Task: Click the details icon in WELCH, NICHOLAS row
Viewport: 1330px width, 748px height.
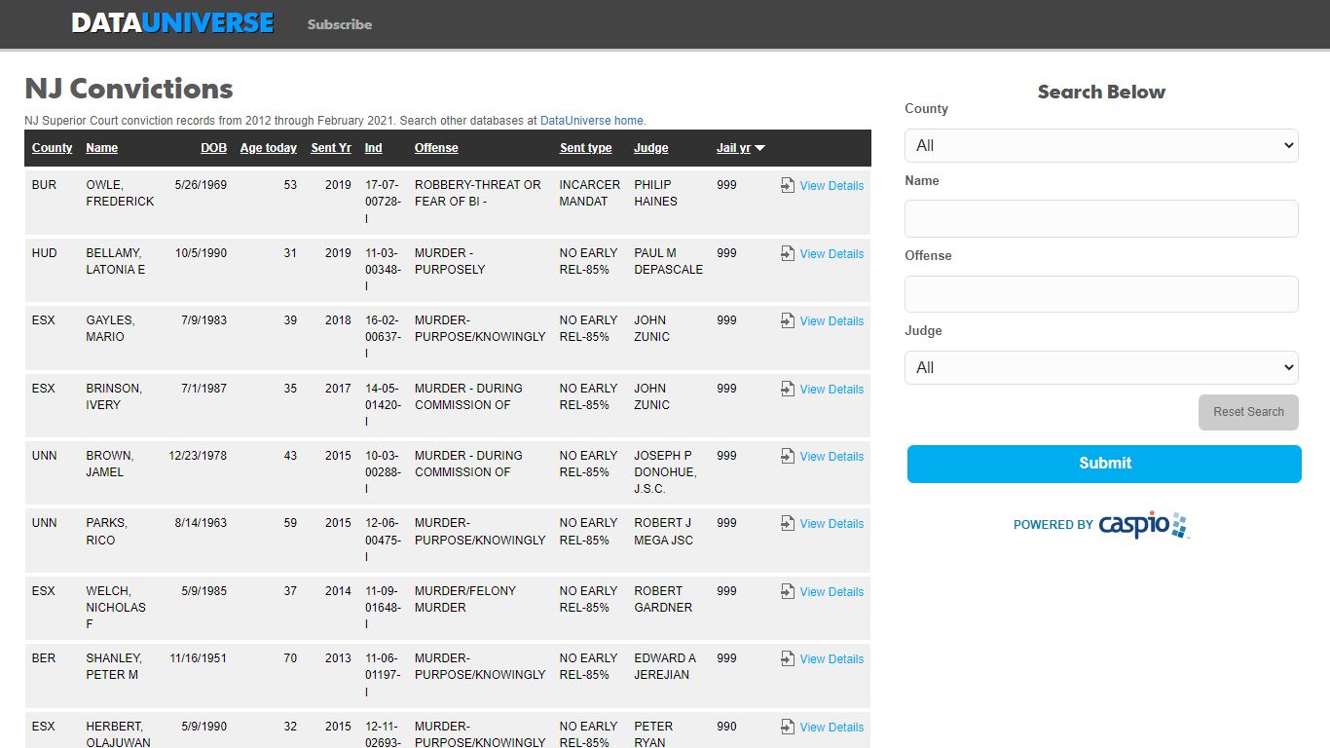Action: pos(788,591)
